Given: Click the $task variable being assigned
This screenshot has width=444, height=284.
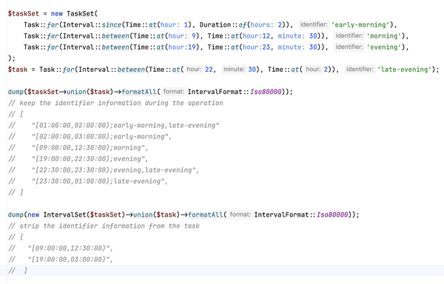Looking at the screenshot, I should pyautogui.click(x=18, y=70).
